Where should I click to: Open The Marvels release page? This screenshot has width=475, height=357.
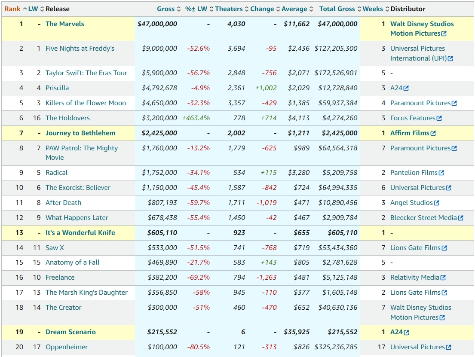[x=65, y=24]
